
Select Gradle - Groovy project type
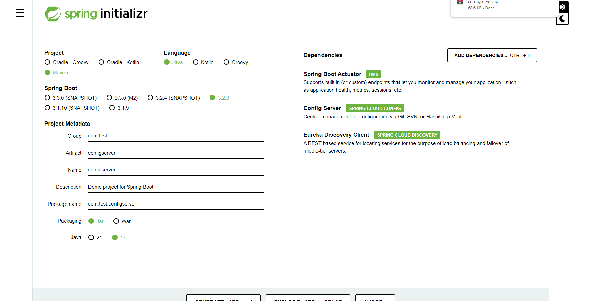coord(67,62)
